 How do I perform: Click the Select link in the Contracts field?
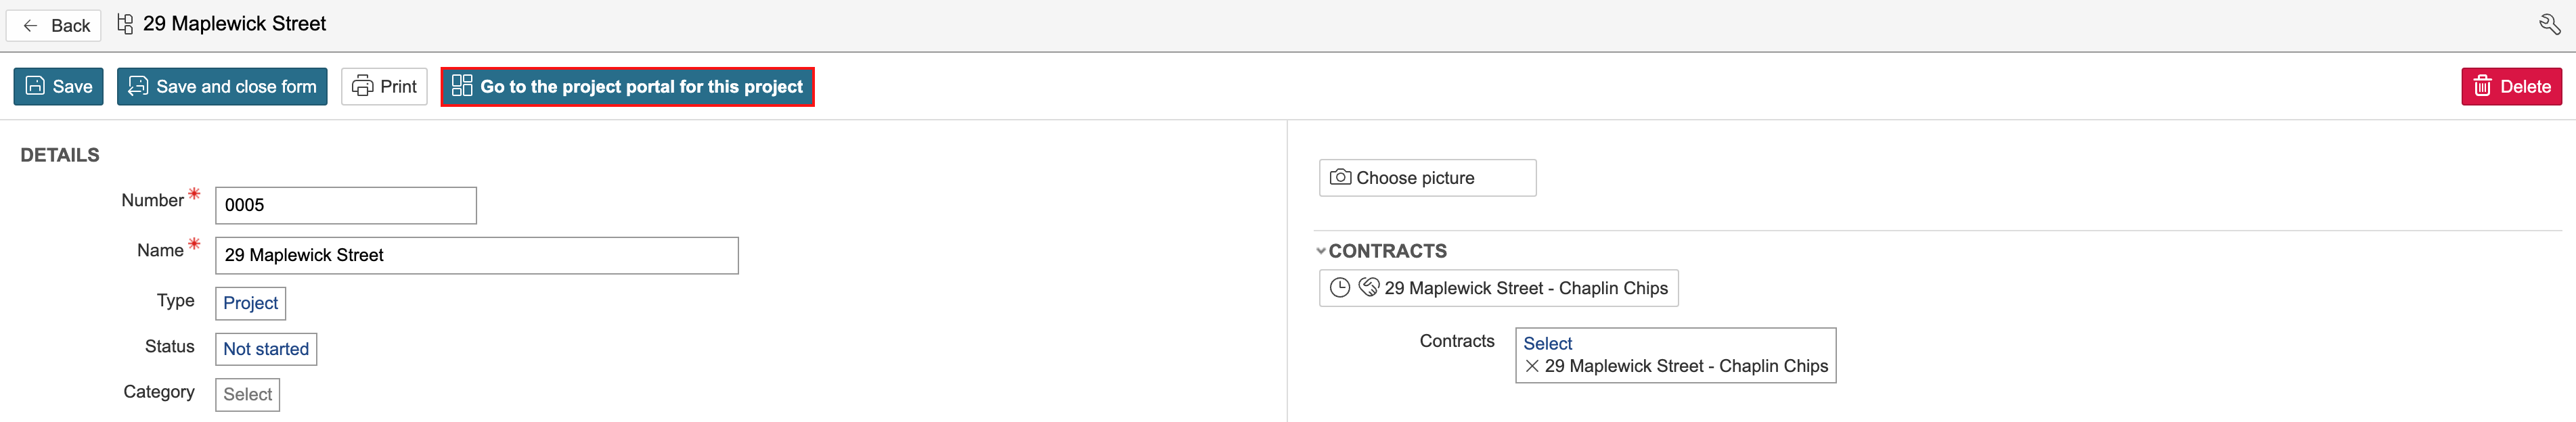tap(1547, 343)
